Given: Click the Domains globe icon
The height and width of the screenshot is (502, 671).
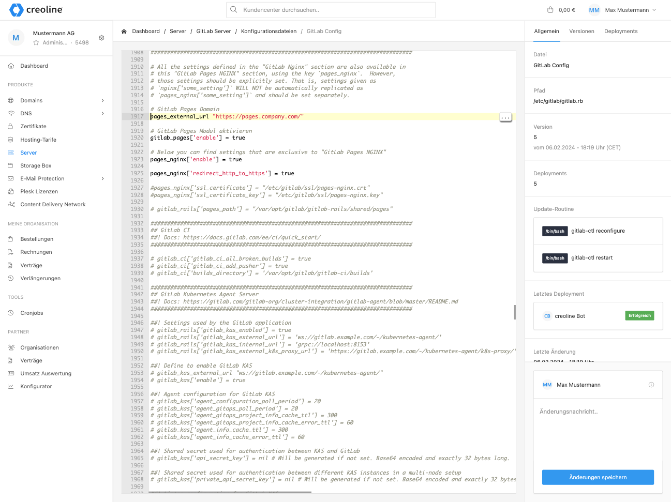Looking at the screenshot, I should [11, 100].
